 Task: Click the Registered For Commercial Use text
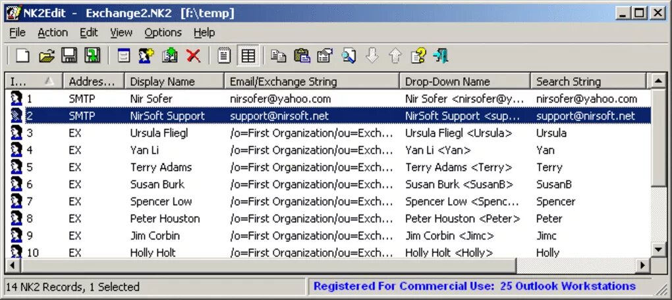pyautogui.click(x=474, y=286)
